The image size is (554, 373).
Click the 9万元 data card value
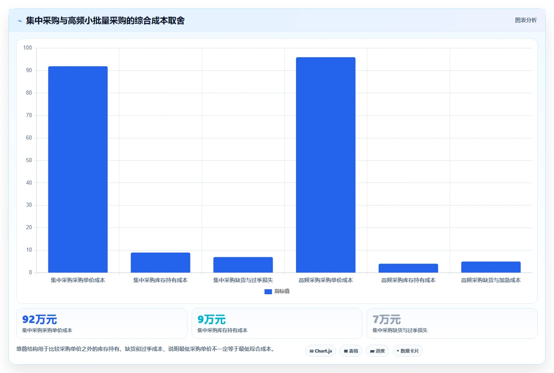coord(212,320)
